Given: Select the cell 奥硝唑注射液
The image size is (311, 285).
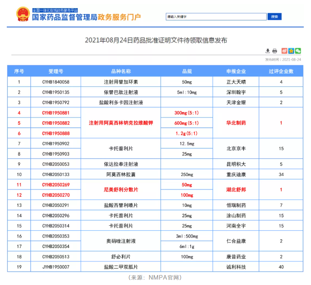Looking at the screenshot, I should [121, 241].
